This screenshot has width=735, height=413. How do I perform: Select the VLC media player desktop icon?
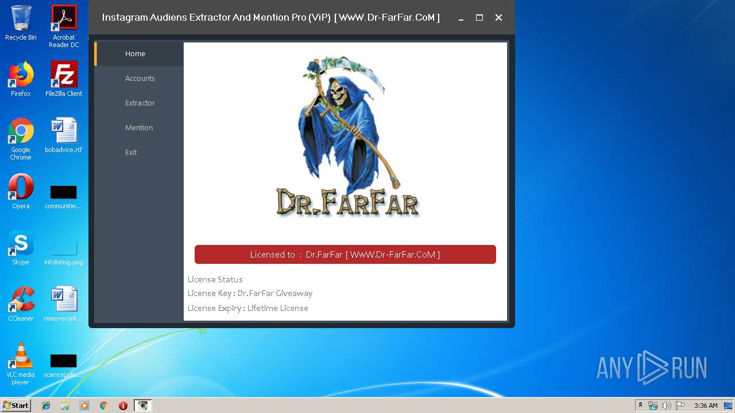coord(21,364)
